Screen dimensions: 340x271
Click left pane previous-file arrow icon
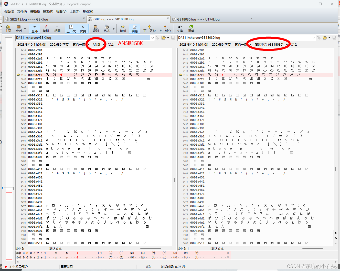tap(157, 38)
